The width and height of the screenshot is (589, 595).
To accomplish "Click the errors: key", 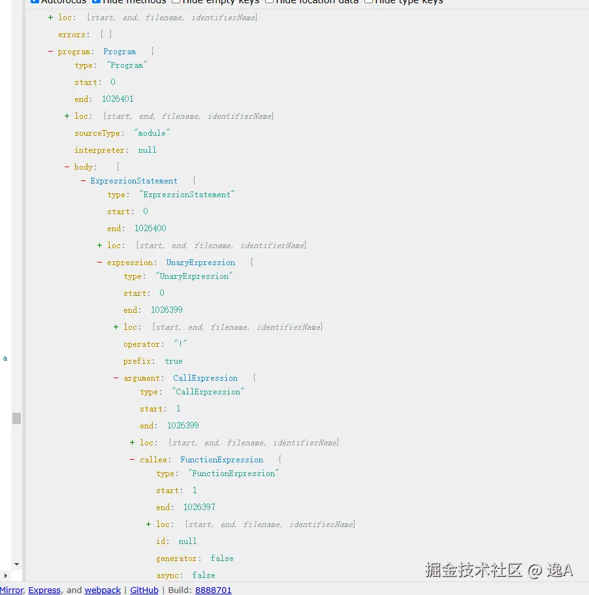I will [x=74, y=35].
